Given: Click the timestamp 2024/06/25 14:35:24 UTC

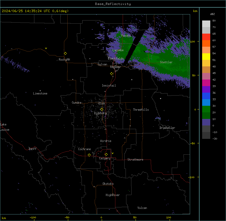Looking at the screenshot, I should pyautogui.click(x=26, y=11).
